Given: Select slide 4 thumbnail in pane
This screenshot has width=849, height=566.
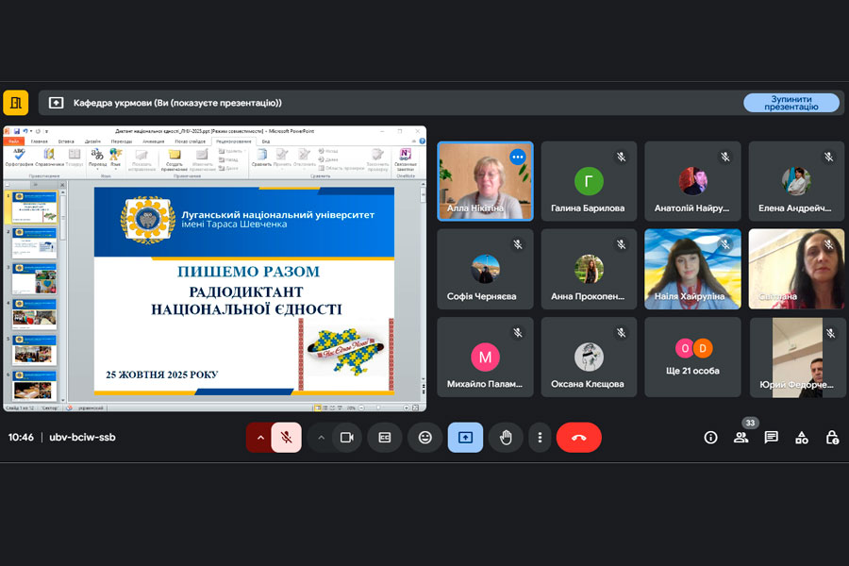Looking at the screenshot, I should [x=34, y=315].
